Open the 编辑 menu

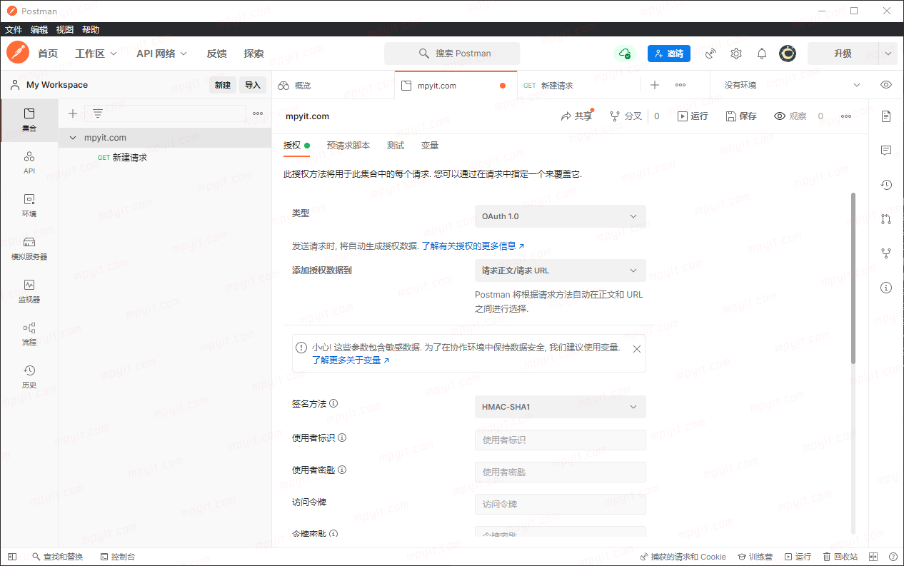click(39, 29)
